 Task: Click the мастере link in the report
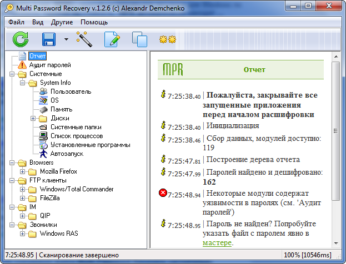coord(217,243)
